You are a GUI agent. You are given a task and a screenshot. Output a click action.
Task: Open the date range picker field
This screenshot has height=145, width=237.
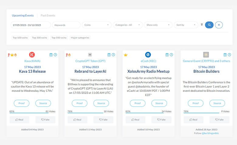click(x=31, y=25)
